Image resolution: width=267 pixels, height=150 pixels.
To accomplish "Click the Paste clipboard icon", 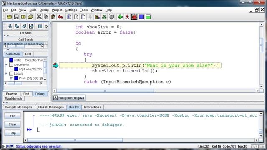I will point(53,17).
